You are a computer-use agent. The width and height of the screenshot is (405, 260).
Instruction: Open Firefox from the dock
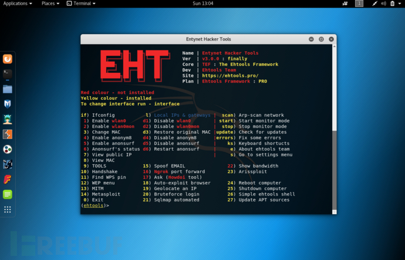coord(8,59)
